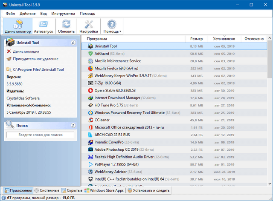Switch to the Windows Store Apps tab

[105, 190]
